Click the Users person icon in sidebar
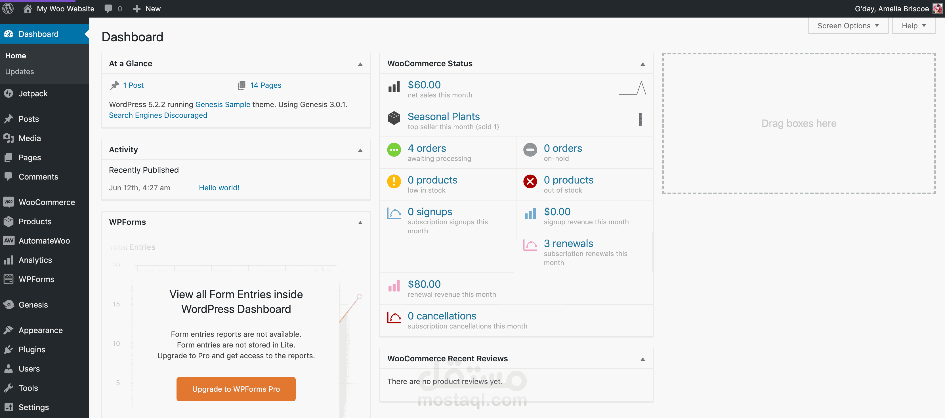945x418 pixels. [9, 369]
